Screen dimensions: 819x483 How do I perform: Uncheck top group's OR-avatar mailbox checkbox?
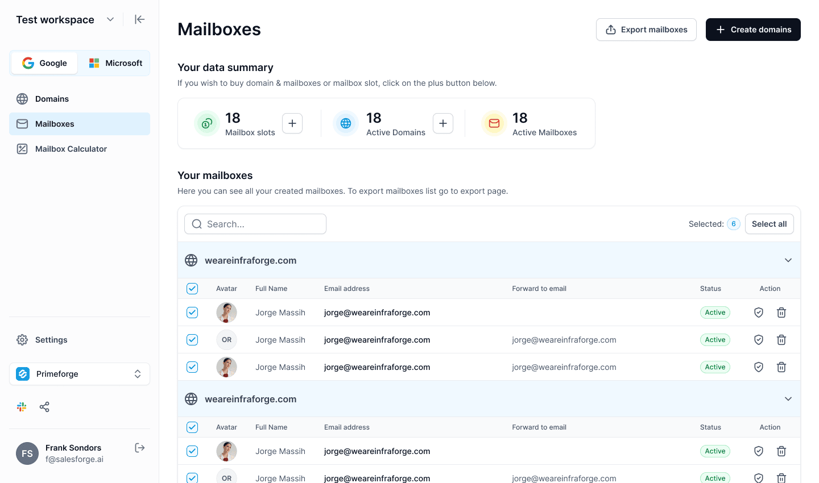tap(192, 340)
